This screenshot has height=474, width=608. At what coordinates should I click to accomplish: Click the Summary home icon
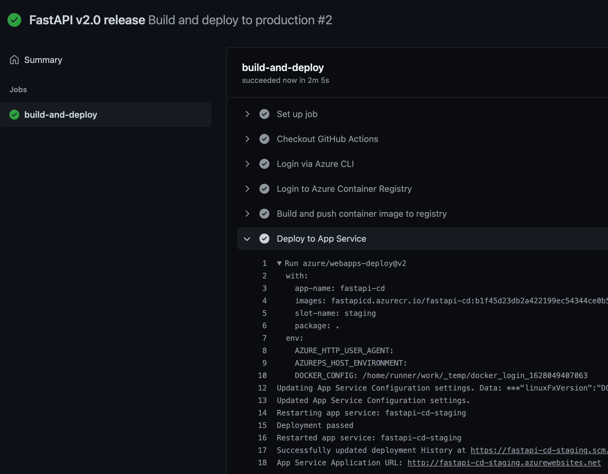tap(14, 59)
